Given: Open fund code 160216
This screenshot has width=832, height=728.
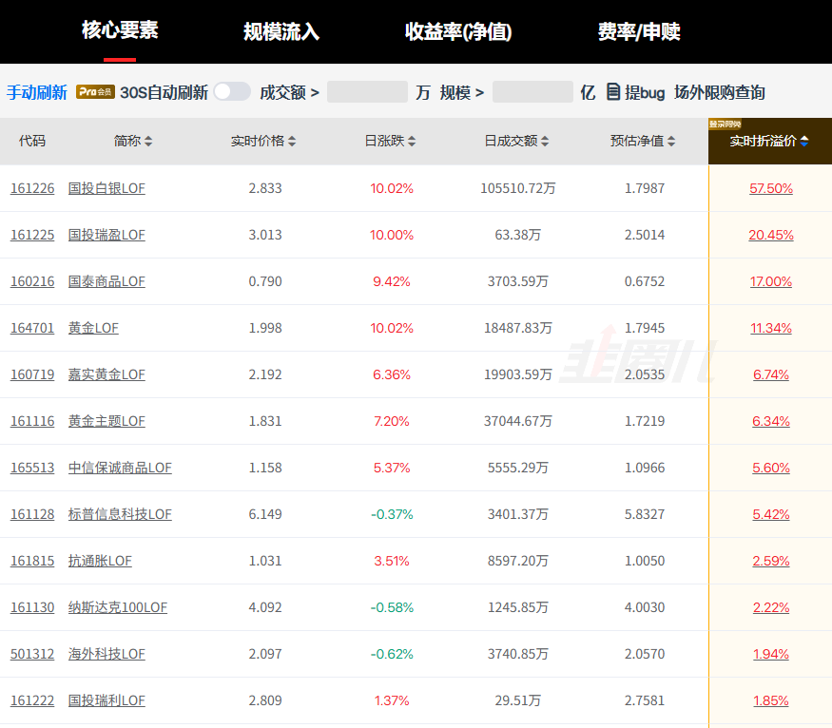Looking at the screenshot, I should (x=32, y=281).
